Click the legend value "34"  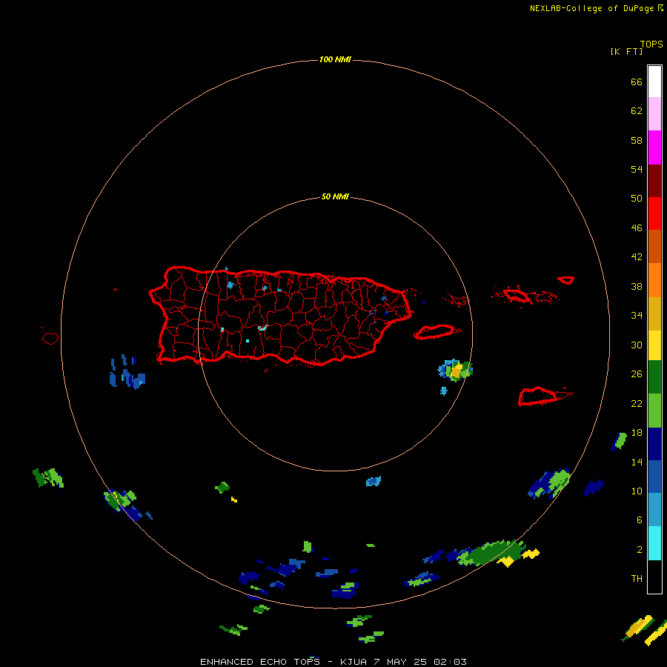point(637,315)
